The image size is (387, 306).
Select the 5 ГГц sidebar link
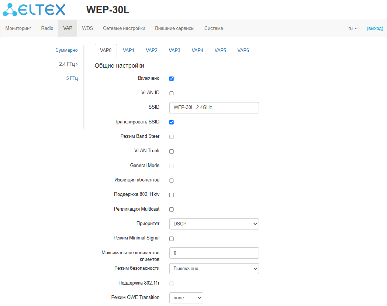[x=72, y=78]
